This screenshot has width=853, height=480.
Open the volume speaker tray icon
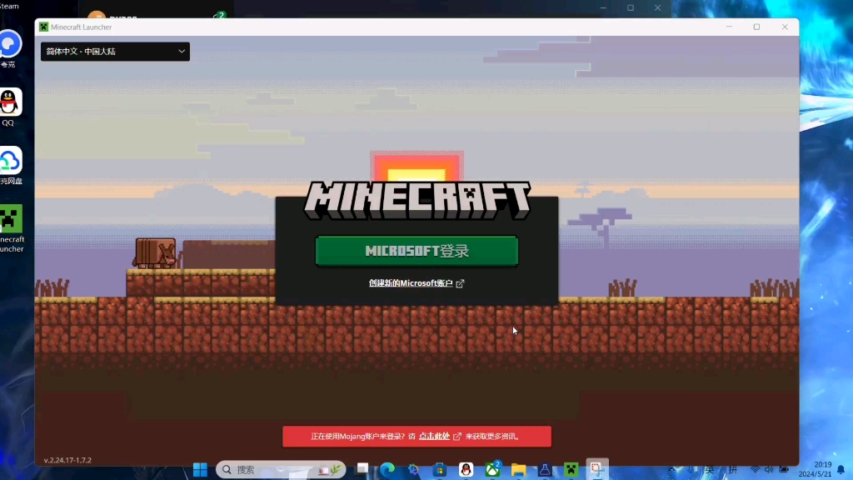click(769, 469)
